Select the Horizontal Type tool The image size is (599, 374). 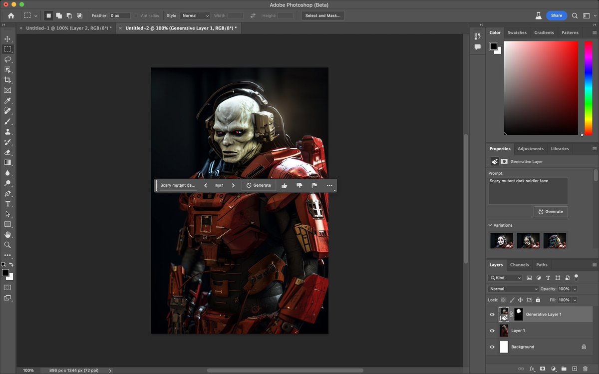(x=7, y=204)
